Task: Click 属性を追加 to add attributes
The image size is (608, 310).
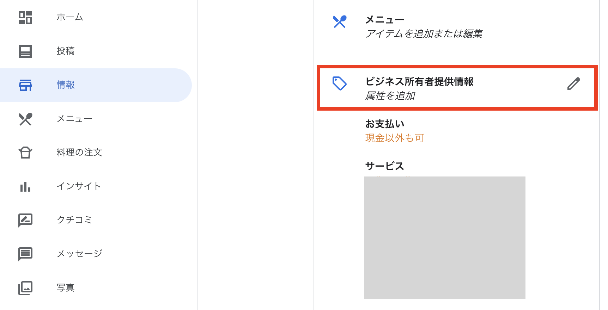Action: pos(391,95)
